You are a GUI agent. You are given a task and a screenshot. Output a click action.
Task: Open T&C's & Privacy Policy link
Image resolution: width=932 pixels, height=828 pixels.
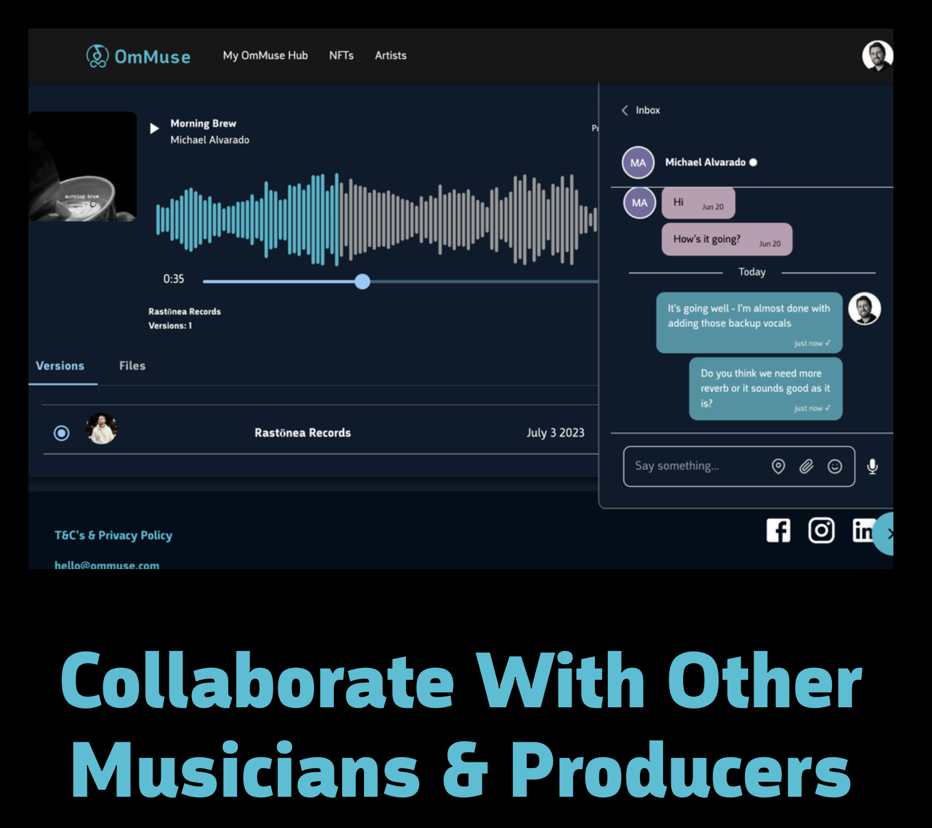coord(113,535)
